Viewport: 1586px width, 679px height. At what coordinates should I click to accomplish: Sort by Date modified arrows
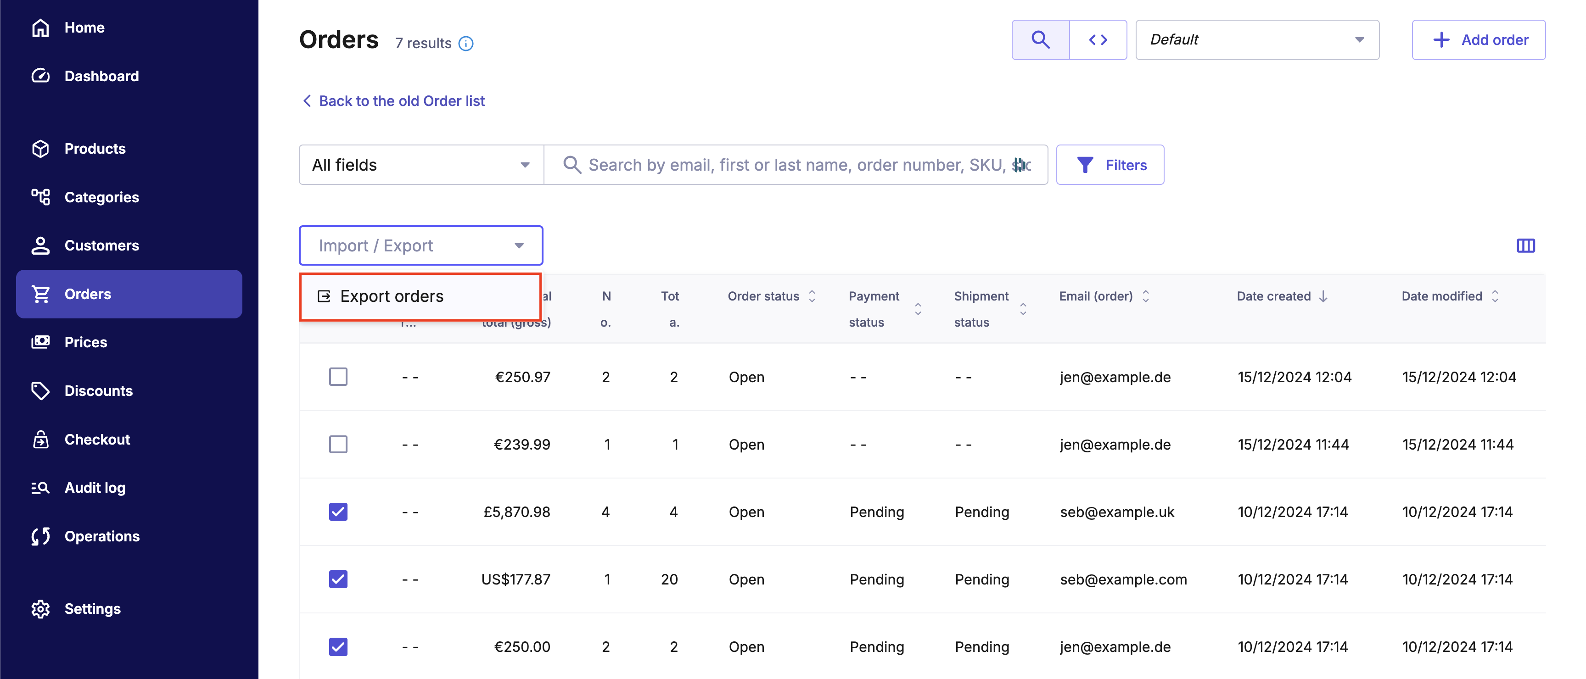(x=1495, y=296)
